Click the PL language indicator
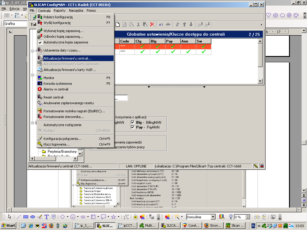Viewport: 307px width, 230px height. [253, 226]
